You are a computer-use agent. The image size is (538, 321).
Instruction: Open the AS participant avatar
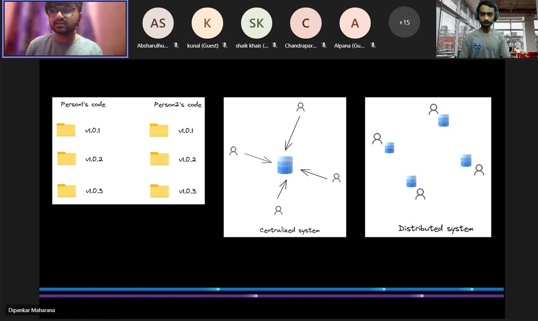(x=158, y=22)
